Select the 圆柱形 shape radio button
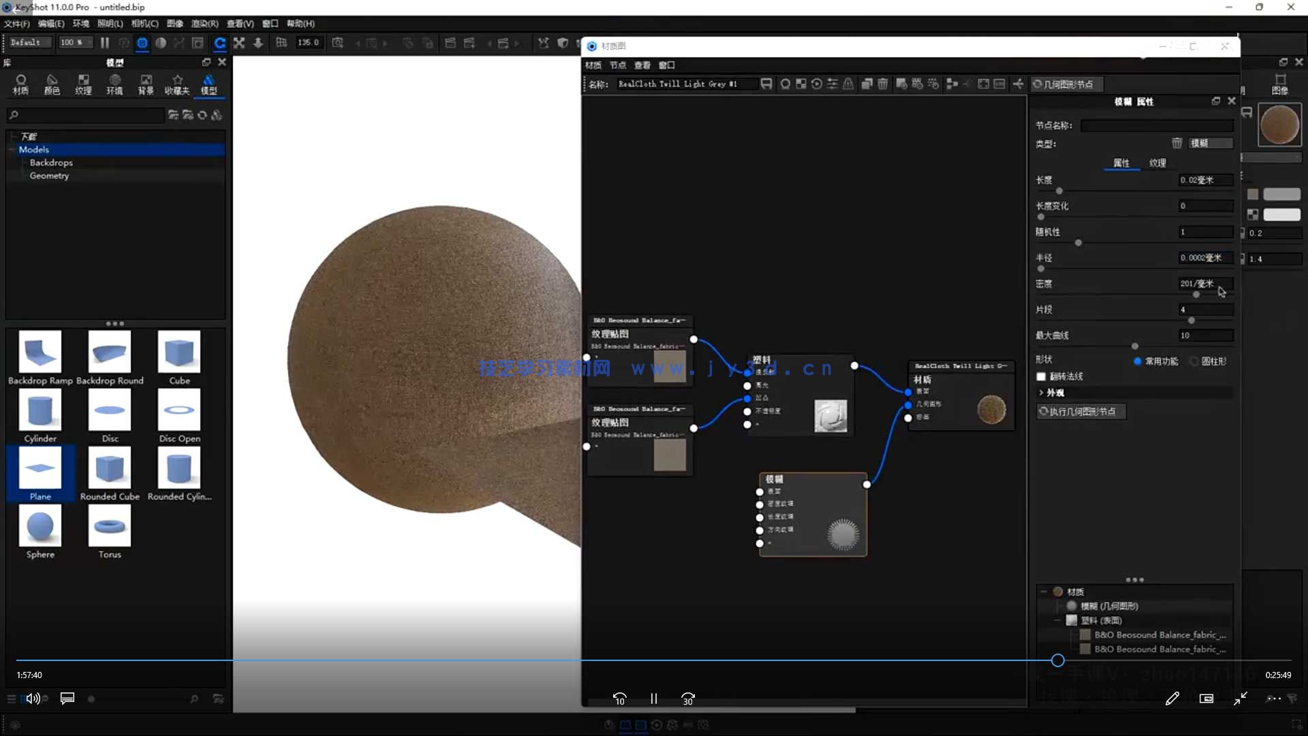The width and height of the screenshot is (1308, 736). 1194,361
